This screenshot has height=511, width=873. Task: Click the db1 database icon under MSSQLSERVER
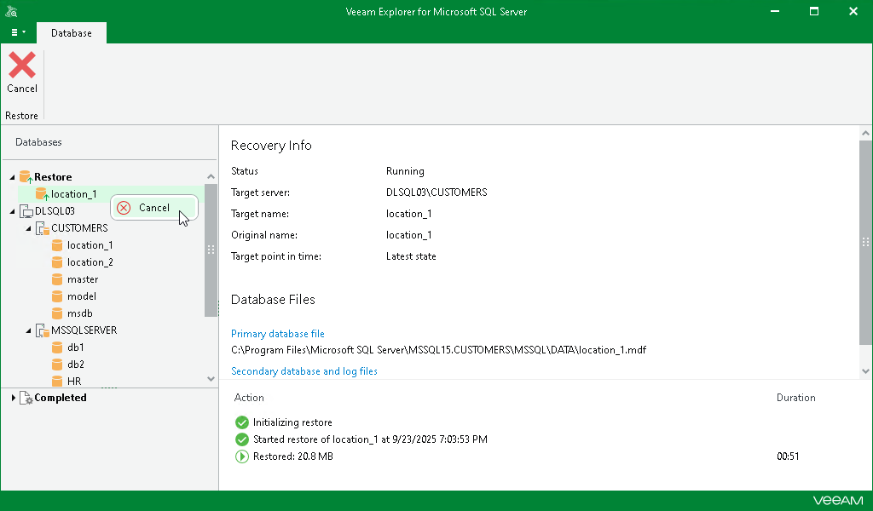click(56, 347)
